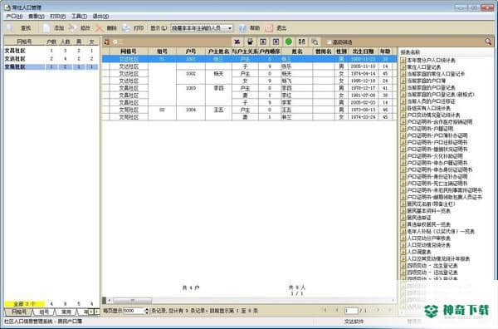Viewport: 498px width, 329px height.
Task: Open the 工具 menu
Action: (x=79, y=17)
